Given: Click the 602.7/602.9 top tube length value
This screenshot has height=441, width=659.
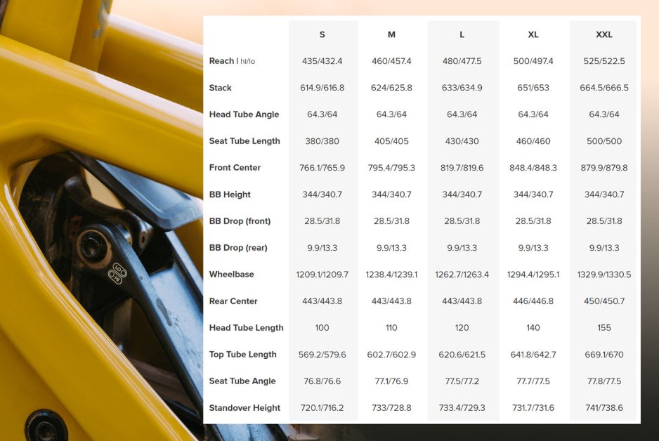Looking at the screenshot, I should [x=391, y=355].
